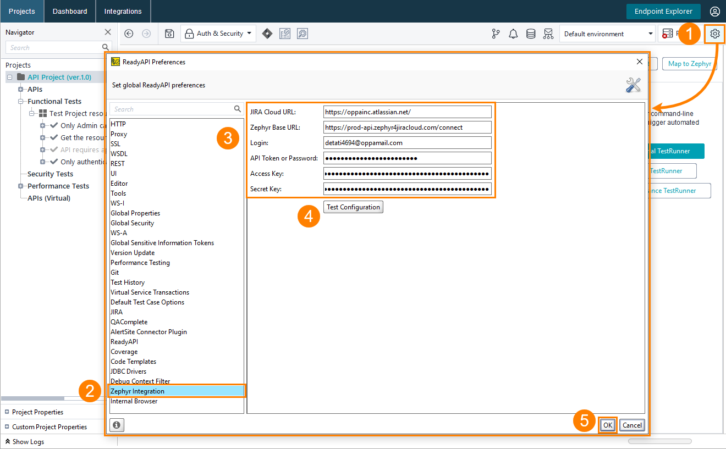This screenshot has width=726, height=449.
Task: Open the notifications bell icon
Action: (513, 34)
